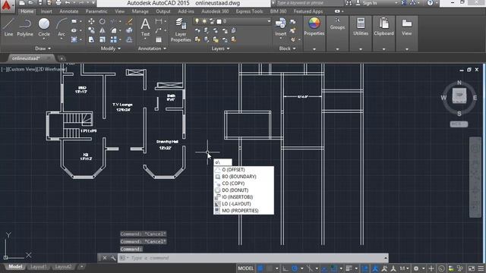Select the Stretch tool in Modify
This screenshot has width=486, height=273.
pyautogui.click(x=91, y=39)
